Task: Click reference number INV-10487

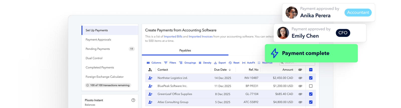Action: (x=251, y=78)
